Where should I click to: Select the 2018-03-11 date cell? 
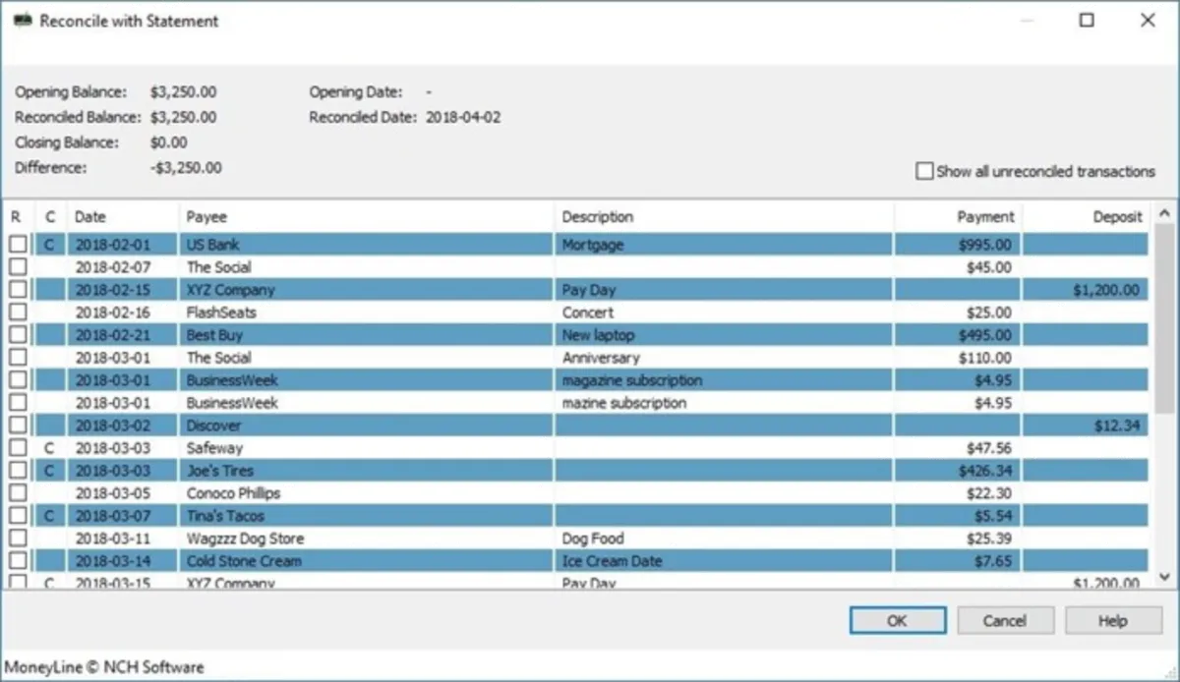tap(122, 539)
